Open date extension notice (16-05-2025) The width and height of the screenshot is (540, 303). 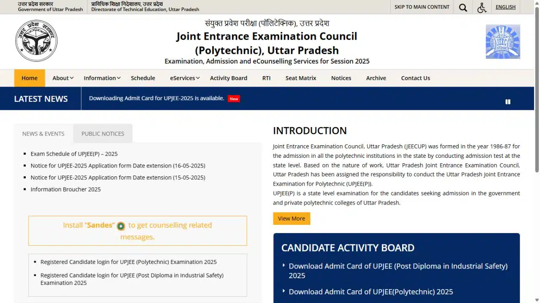[x=118, y=165]
